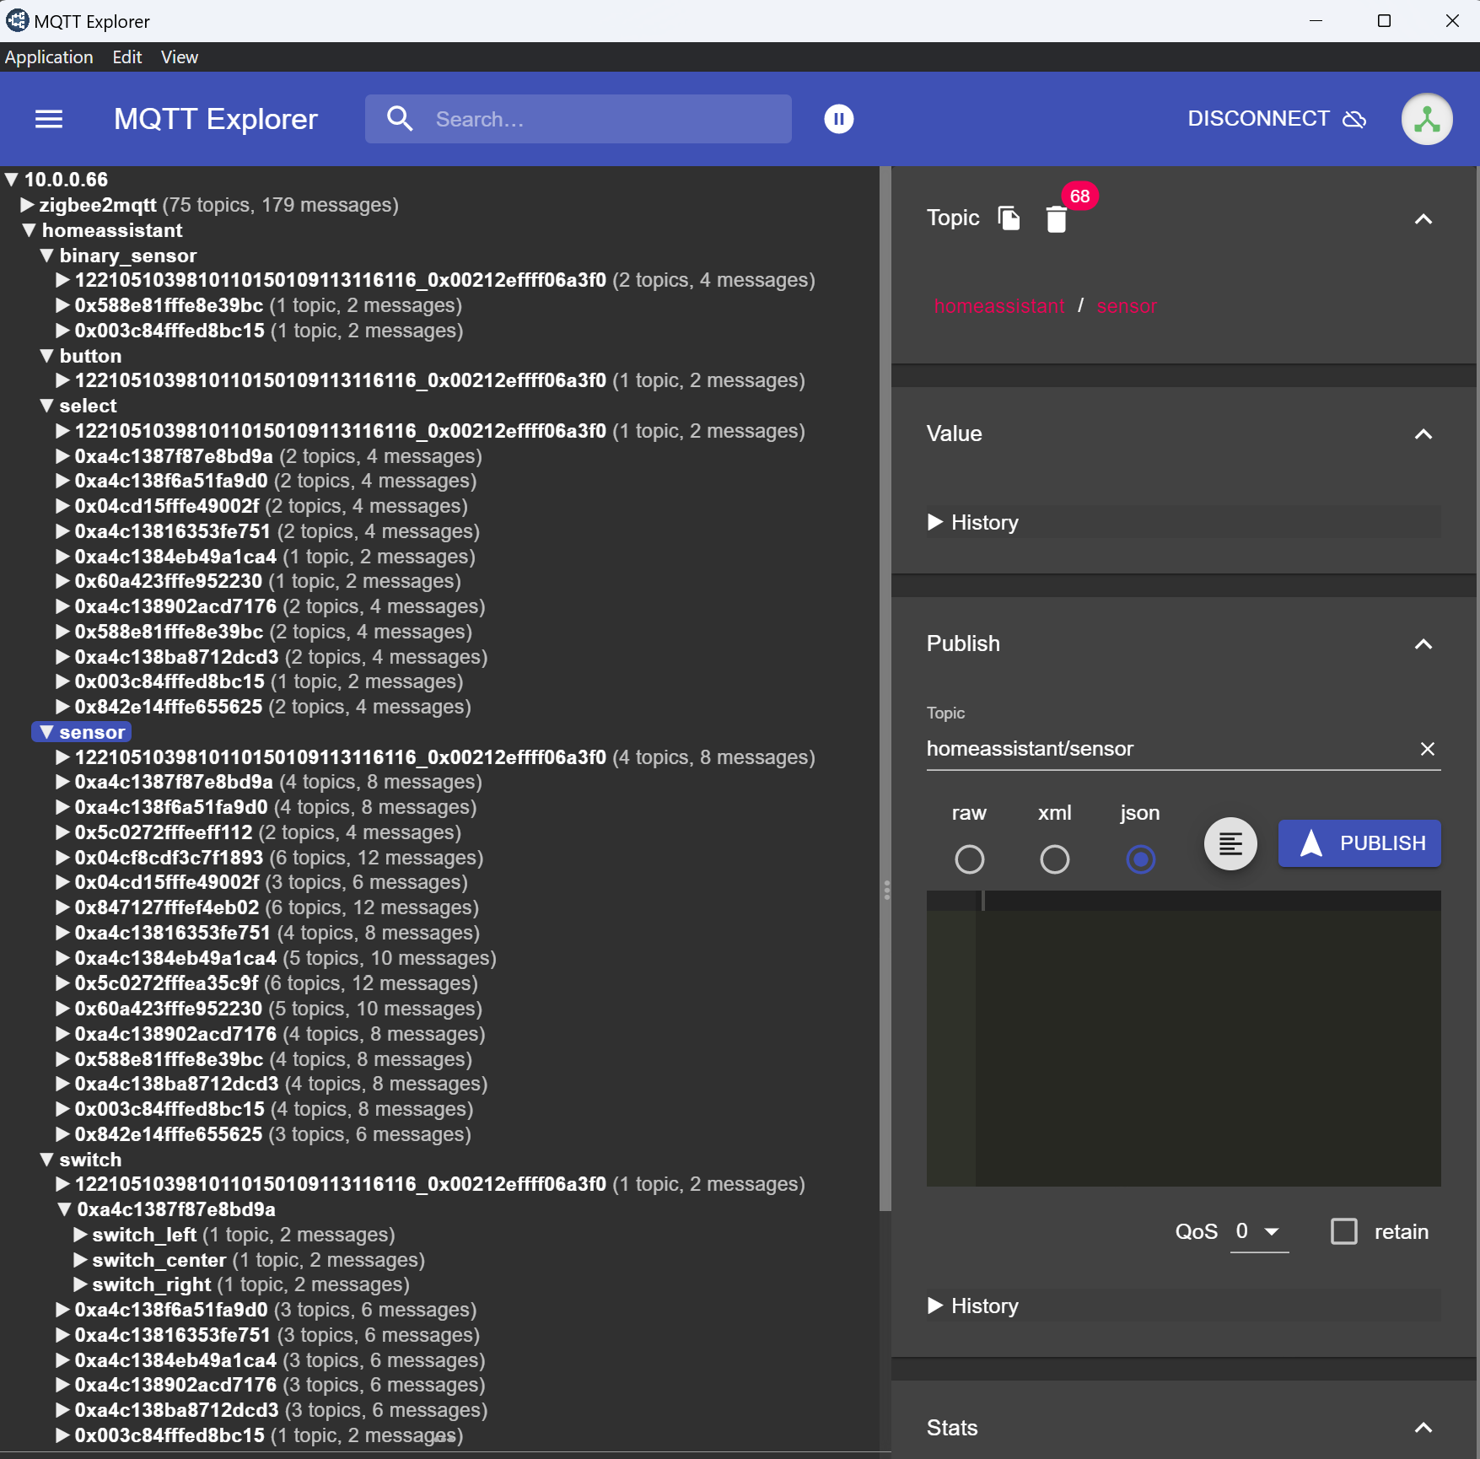1480x1459 pixels.
Task: Enable the retain checkbox
Action: point(1343,1231)
